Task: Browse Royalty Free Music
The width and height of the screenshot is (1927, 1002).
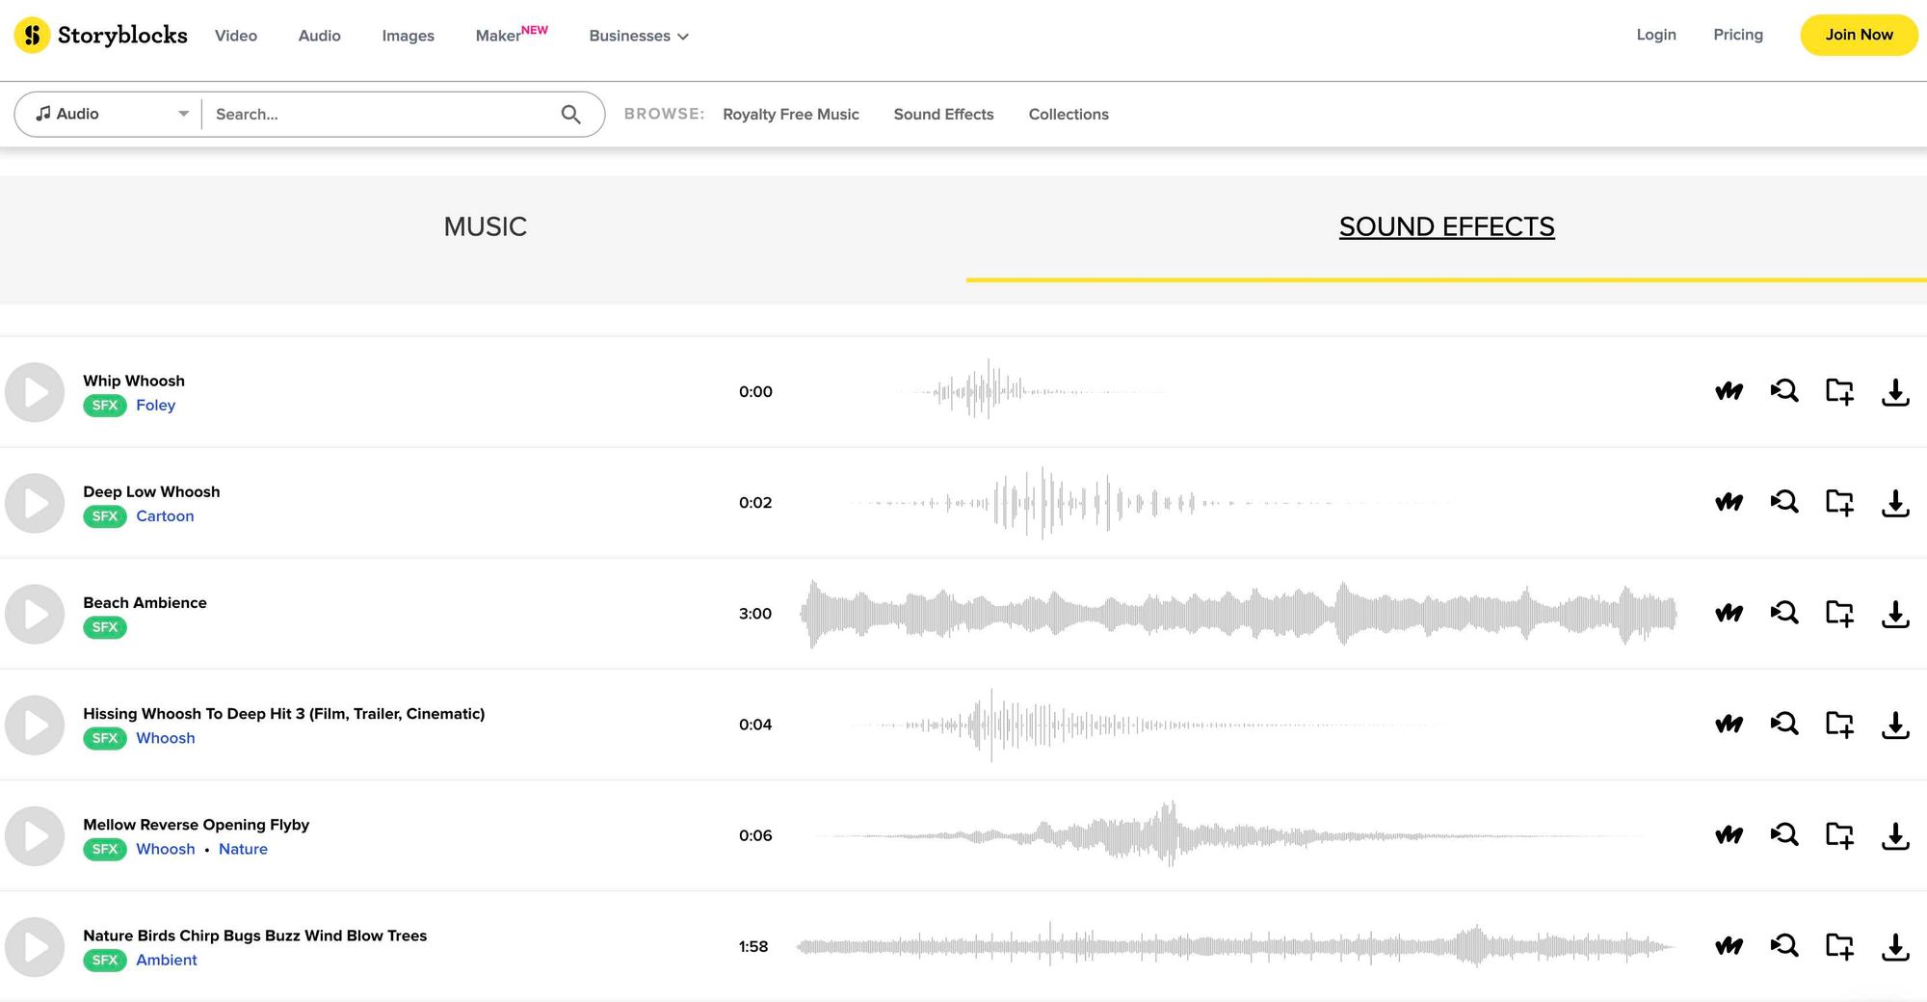Action: (791, 115)
